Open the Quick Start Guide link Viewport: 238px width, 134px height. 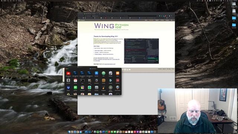[99, 51]
